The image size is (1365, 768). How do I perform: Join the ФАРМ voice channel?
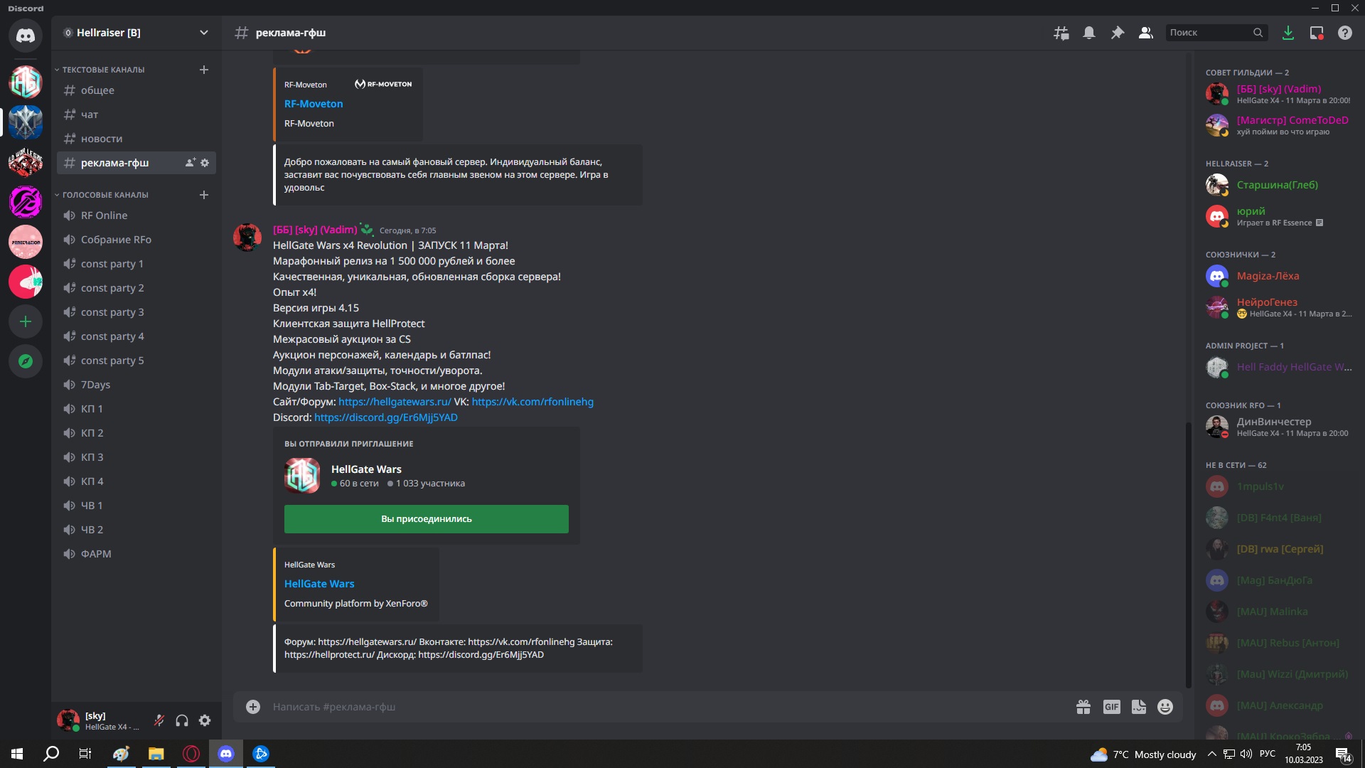point(136,554)
